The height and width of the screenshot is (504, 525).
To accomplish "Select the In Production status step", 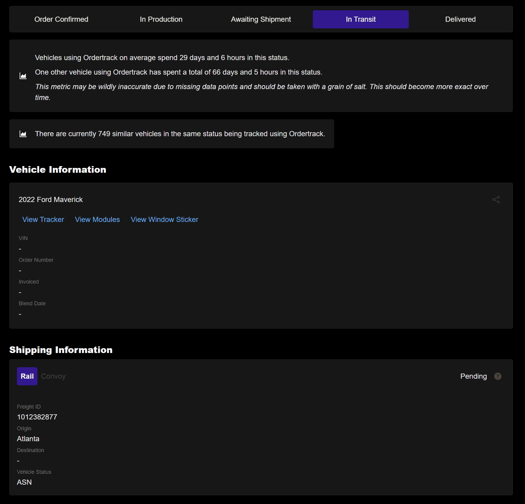I will [x=161, y=19].
